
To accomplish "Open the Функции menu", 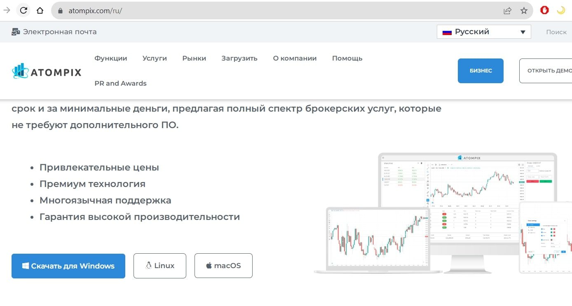I will (111, 58).
